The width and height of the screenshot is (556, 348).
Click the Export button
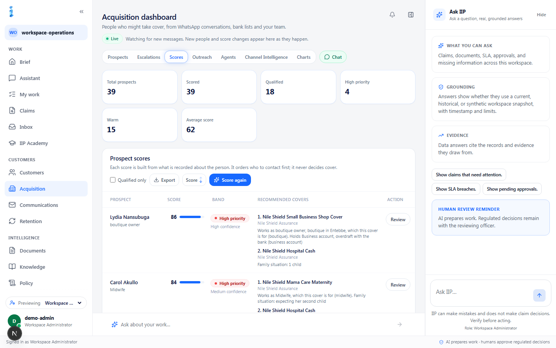pyautogui.click(x=164, y=180)
